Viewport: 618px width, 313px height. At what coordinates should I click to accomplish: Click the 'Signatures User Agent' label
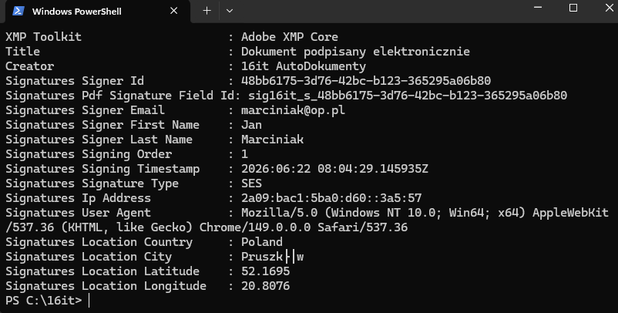point(78,213)
